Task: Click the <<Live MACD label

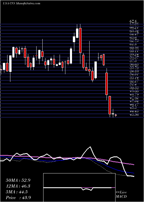Action: (x=121, y=194)
